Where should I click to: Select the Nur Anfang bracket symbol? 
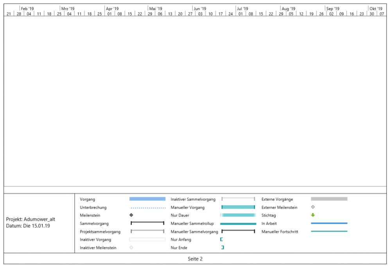222,239
